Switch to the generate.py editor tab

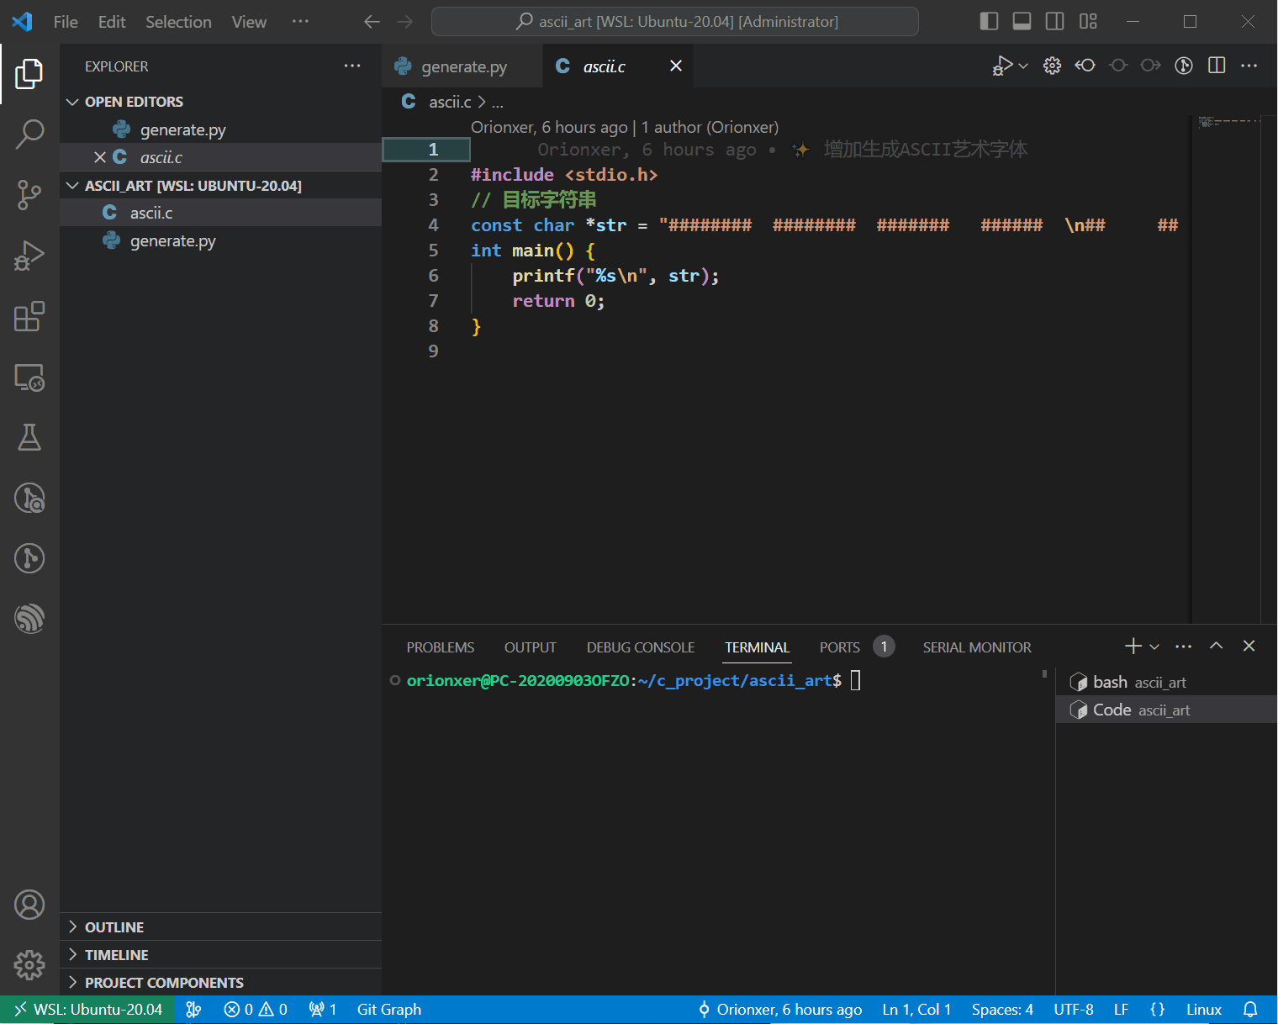[462, 66]
